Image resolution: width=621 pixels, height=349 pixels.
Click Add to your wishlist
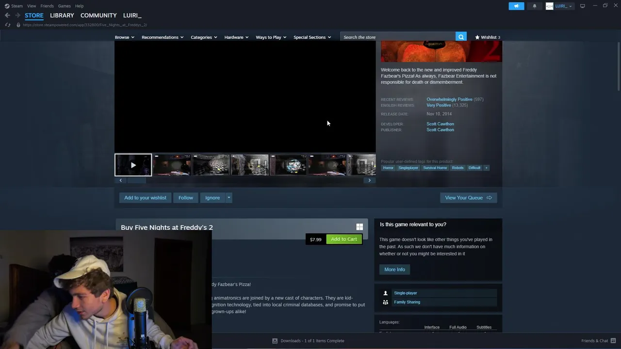(145, 198)
